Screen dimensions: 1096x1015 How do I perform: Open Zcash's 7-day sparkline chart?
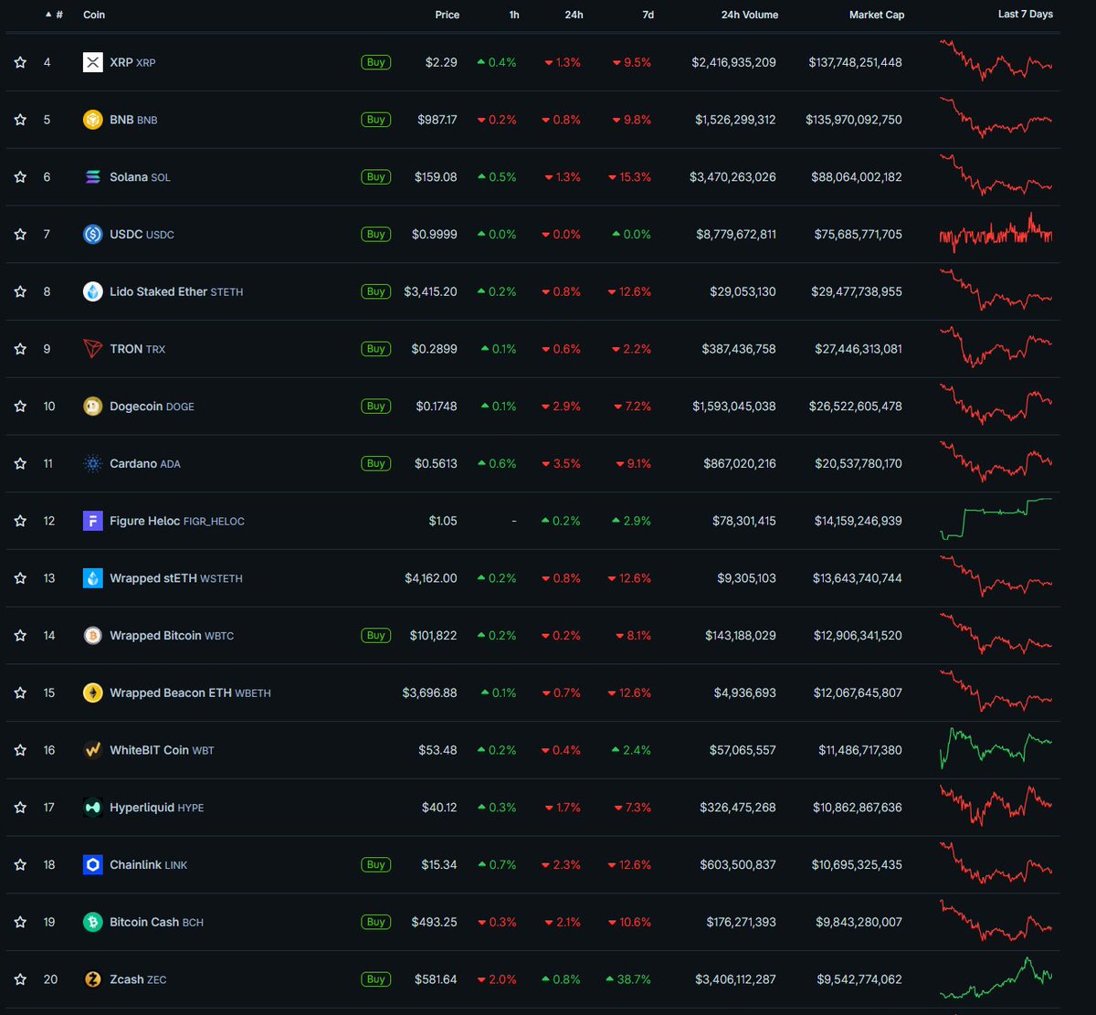click(x=996, y=978)
